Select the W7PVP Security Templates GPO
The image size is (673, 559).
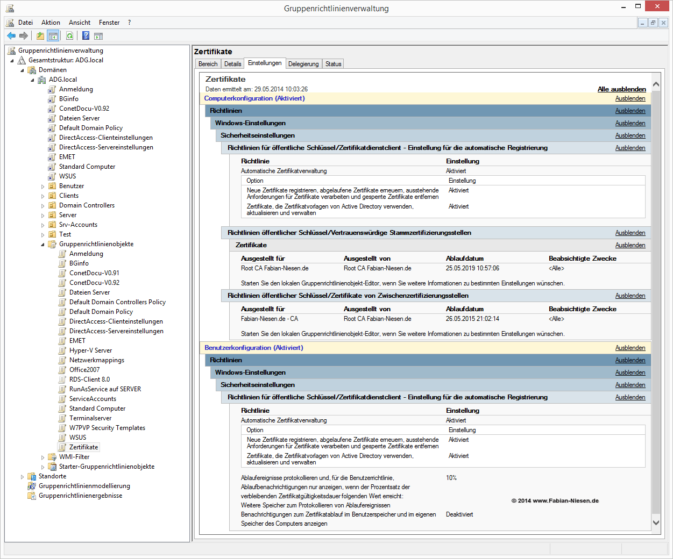(107, 428)
